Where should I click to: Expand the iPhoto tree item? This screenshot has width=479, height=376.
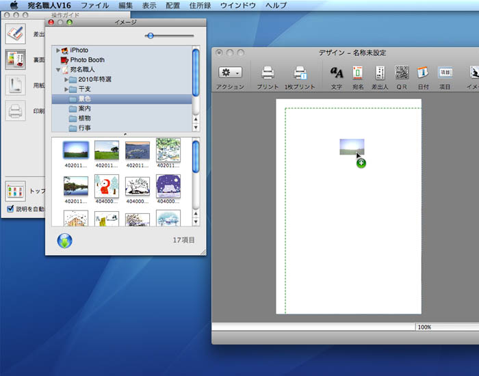click(59, 51)
